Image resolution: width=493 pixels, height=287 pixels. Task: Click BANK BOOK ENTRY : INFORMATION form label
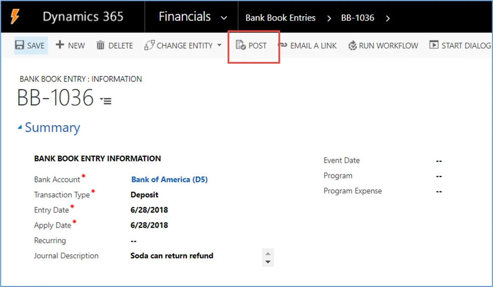(81, 79)
